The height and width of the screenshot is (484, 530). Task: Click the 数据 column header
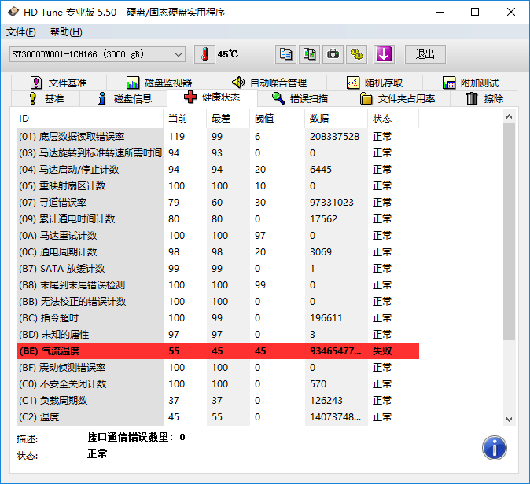coord(337,119)
